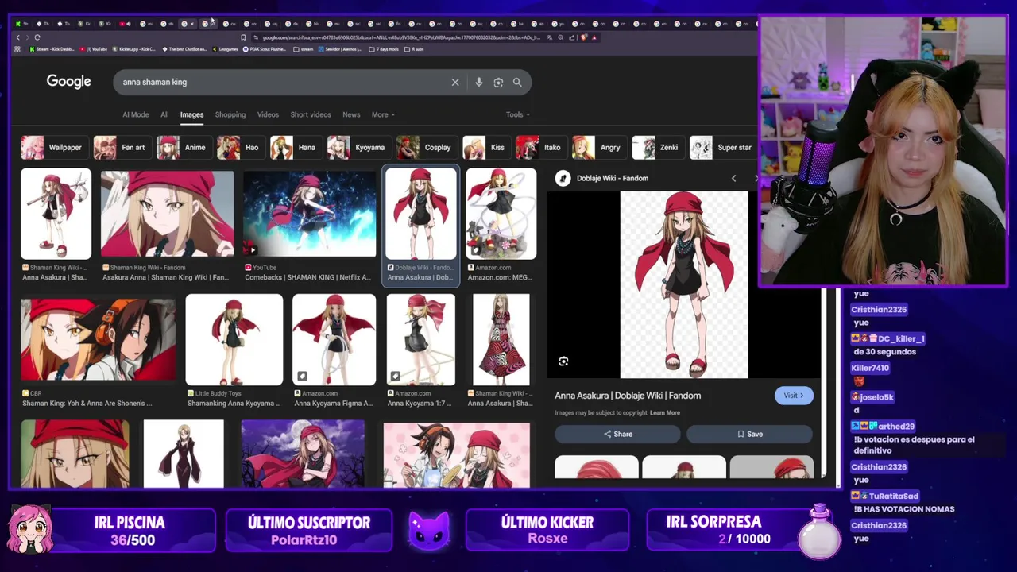This screenshot has width=1017, height=572.
Task: Focus the browser address bar URL
Action: click(401, 37)
